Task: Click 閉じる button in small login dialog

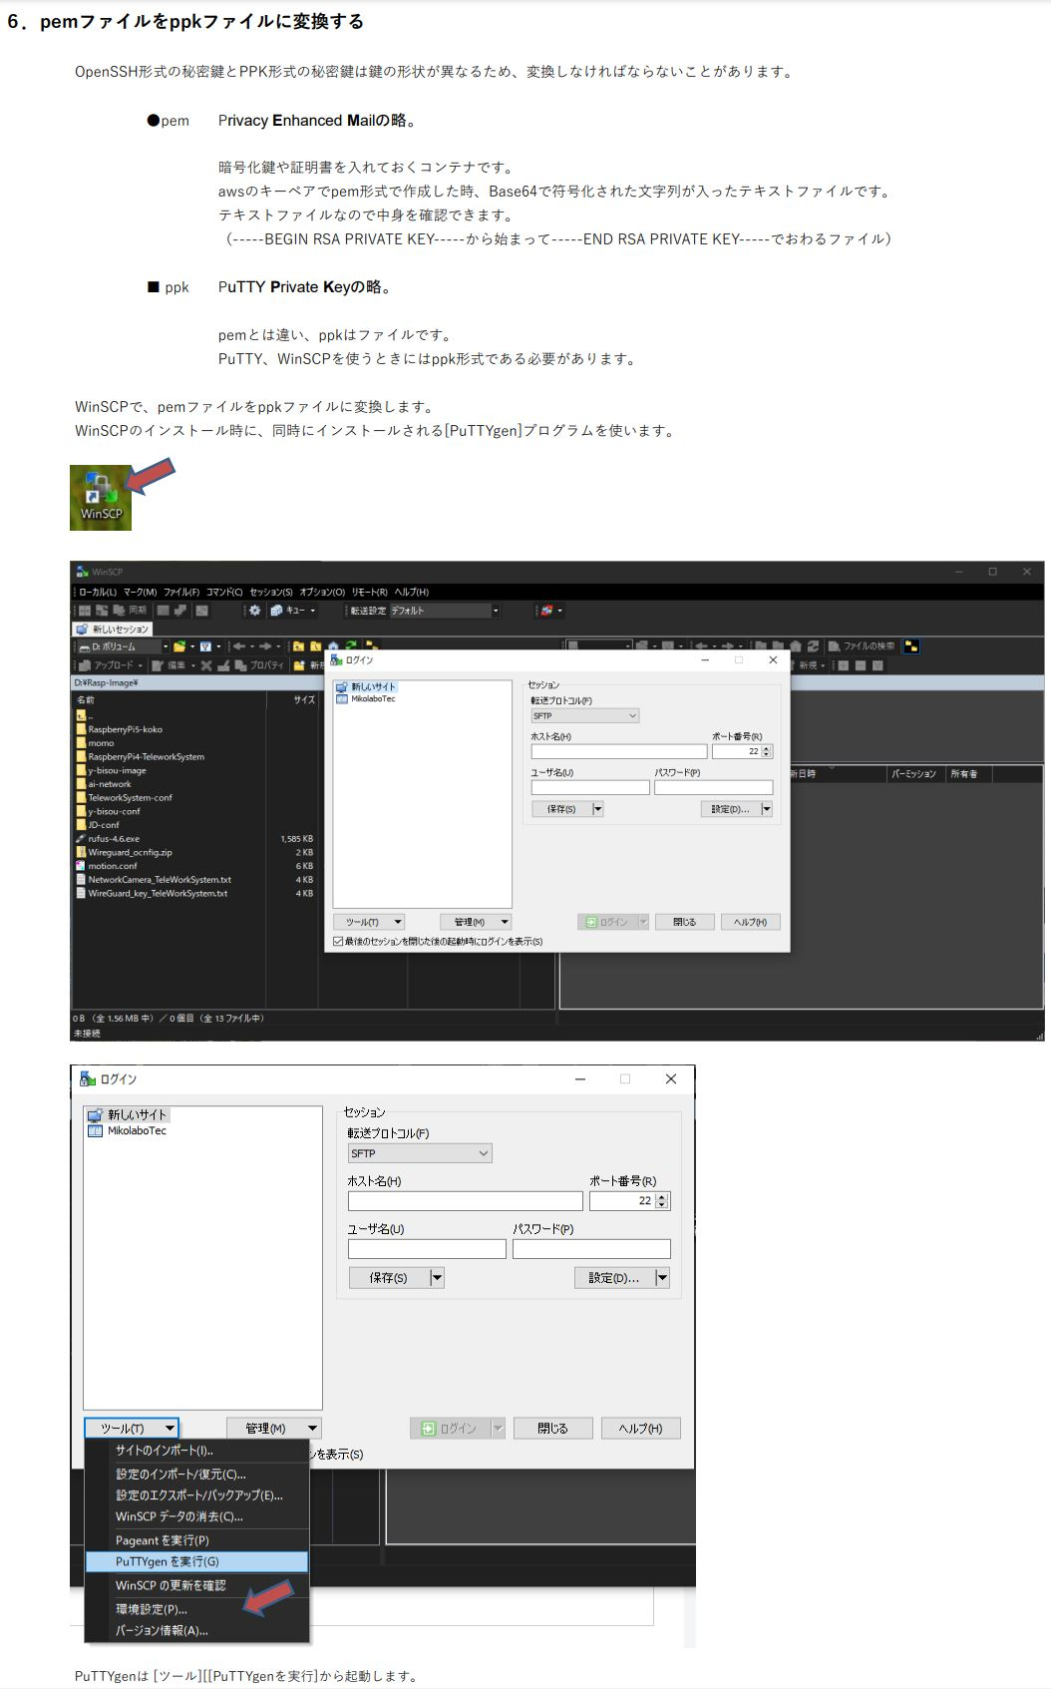Action: pyautogui.click(x=684, y=922)
